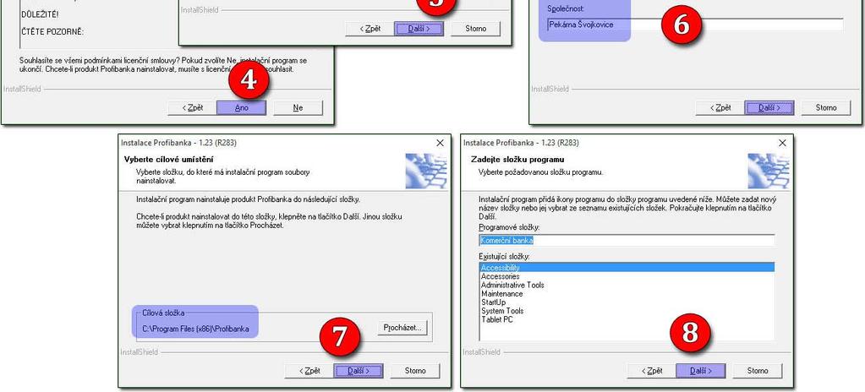Screen dimensions: 865x392
Task: Click Další in program folder dialog
Action: pos(701,371)
